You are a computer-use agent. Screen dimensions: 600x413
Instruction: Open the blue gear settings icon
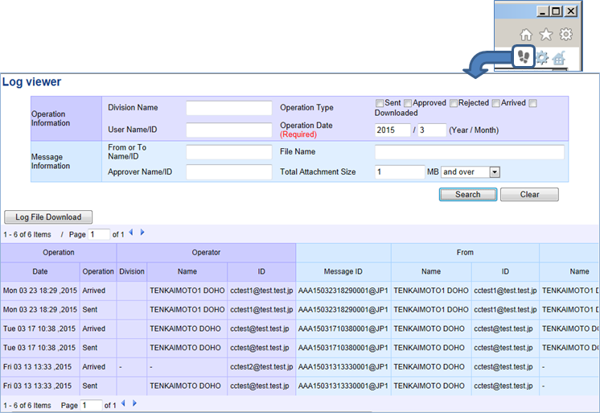(x=542, y=58)
